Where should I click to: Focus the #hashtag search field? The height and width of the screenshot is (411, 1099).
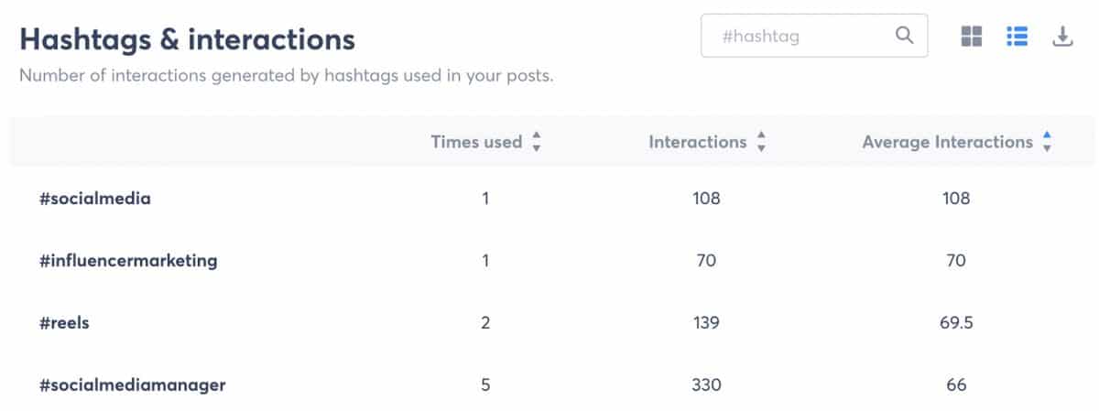(803, 37)
